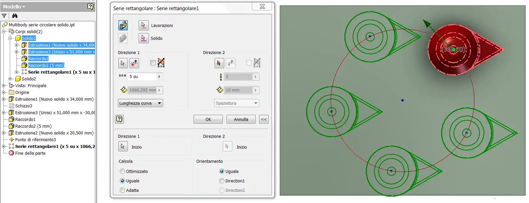Select the pattern entire solid mode icon
This screenshot has width=529, height=203.
pos(123,39)
